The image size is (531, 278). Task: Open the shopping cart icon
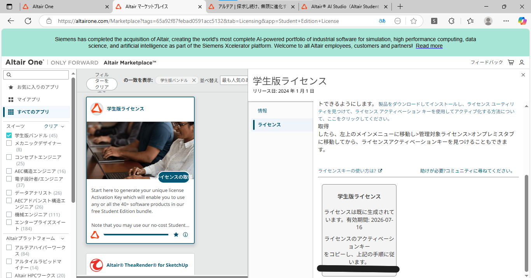coord(511,62)
